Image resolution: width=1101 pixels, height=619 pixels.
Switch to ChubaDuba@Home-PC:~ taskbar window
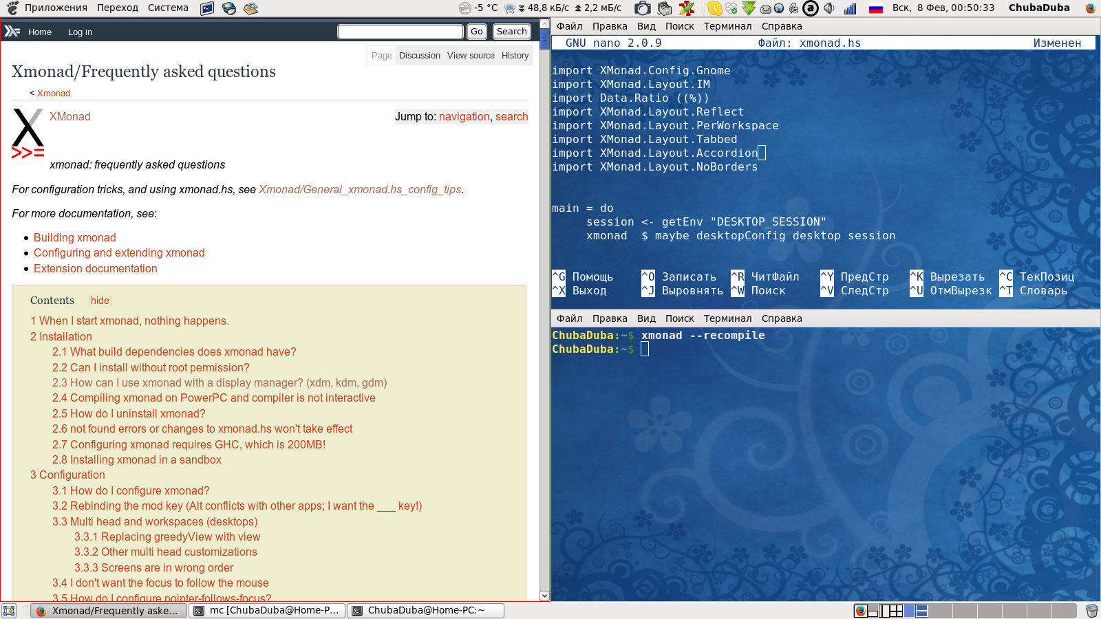point(425,611)
